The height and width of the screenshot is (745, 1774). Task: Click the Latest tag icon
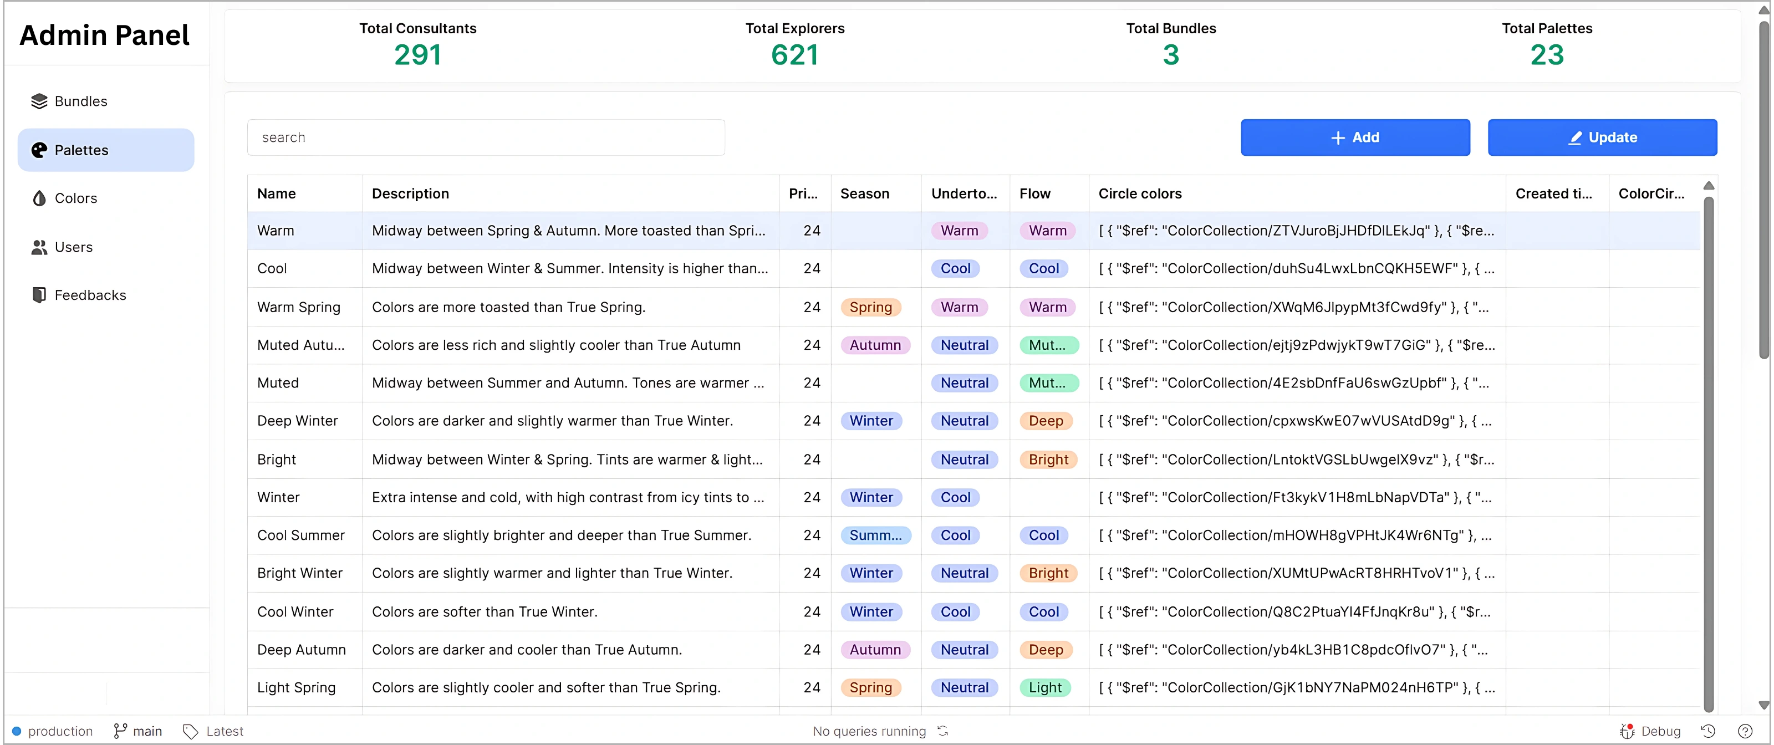(x=190, y=731)
